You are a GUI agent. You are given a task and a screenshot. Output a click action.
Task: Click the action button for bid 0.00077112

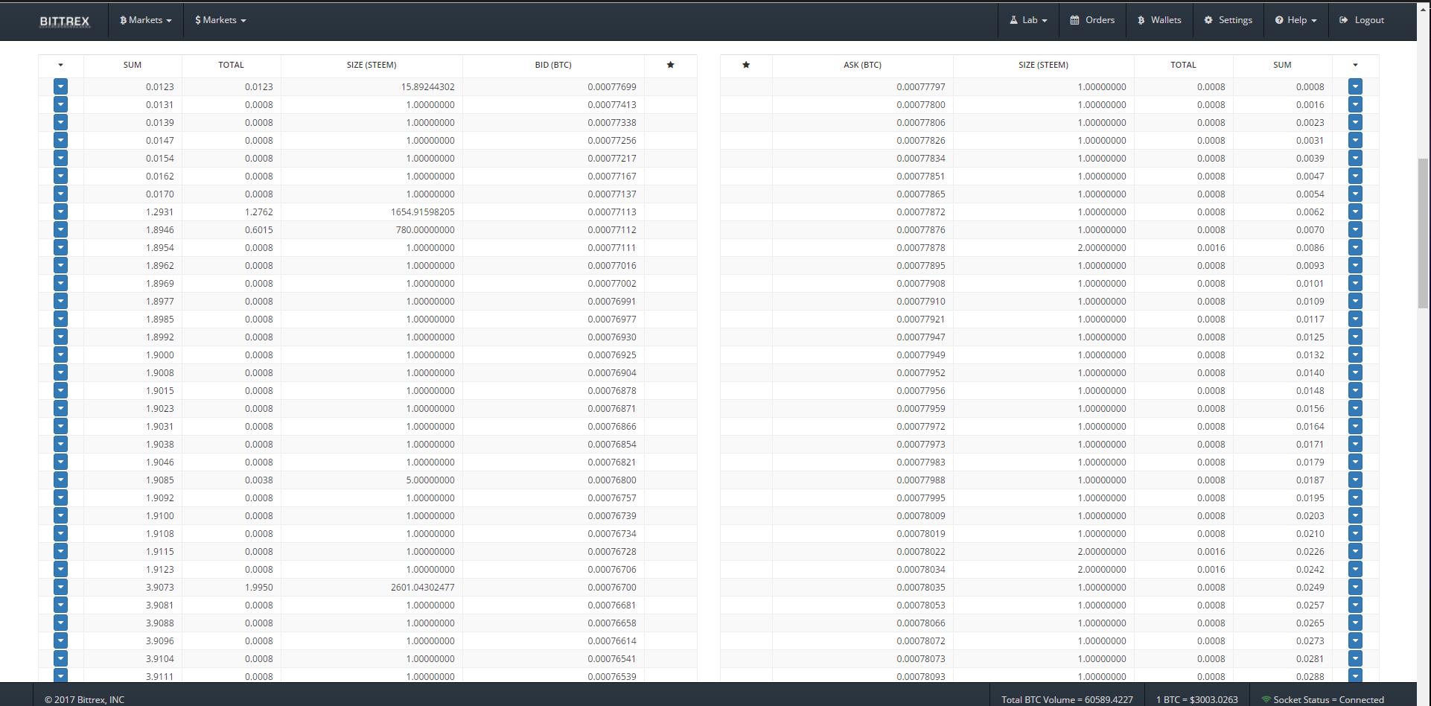point(61,229)
